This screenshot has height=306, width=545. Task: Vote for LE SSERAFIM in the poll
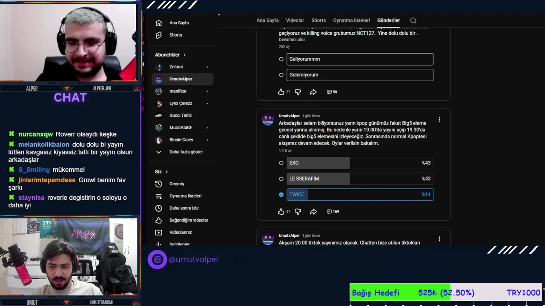[x=281, y=178]
